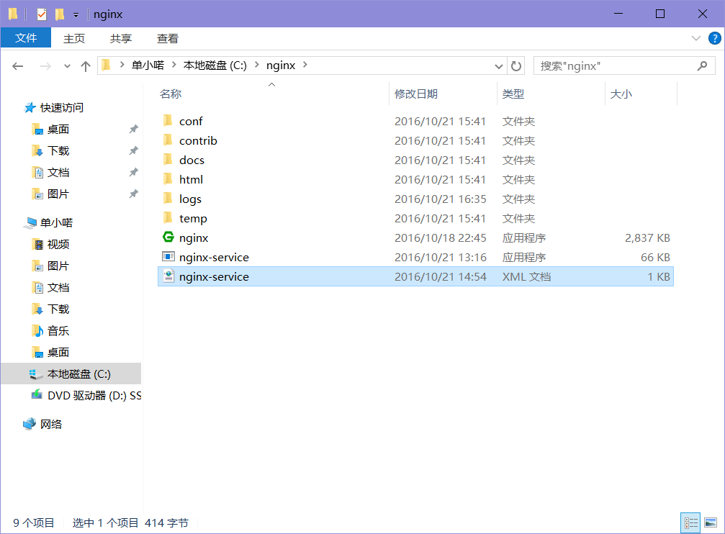Select 快速访问 in the navigation pane

coord(62,108)
